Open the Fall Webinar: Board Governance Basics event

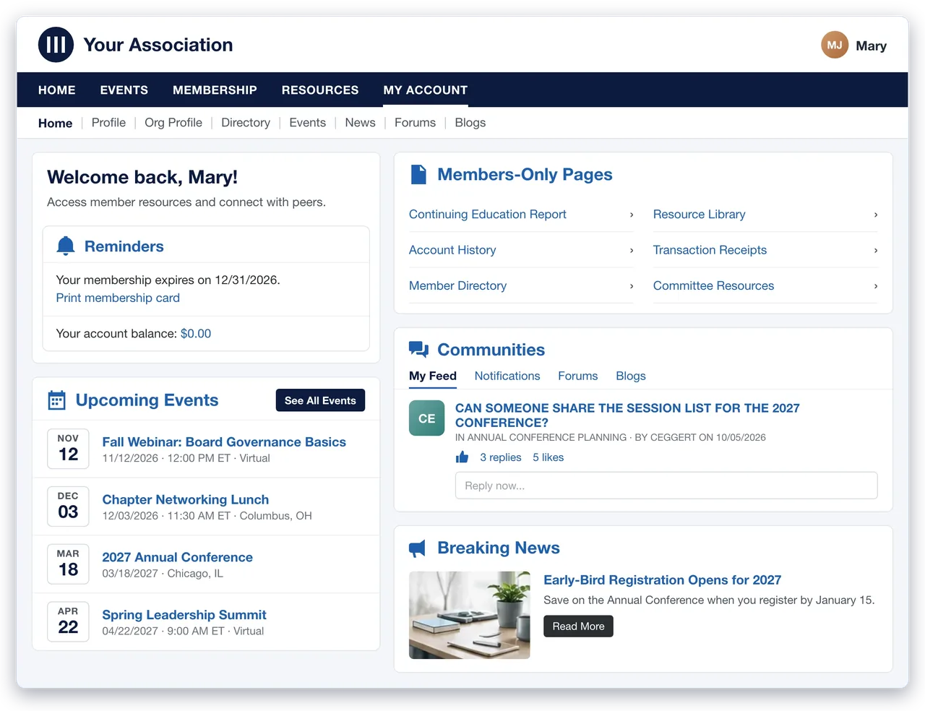tap(224, 442)
